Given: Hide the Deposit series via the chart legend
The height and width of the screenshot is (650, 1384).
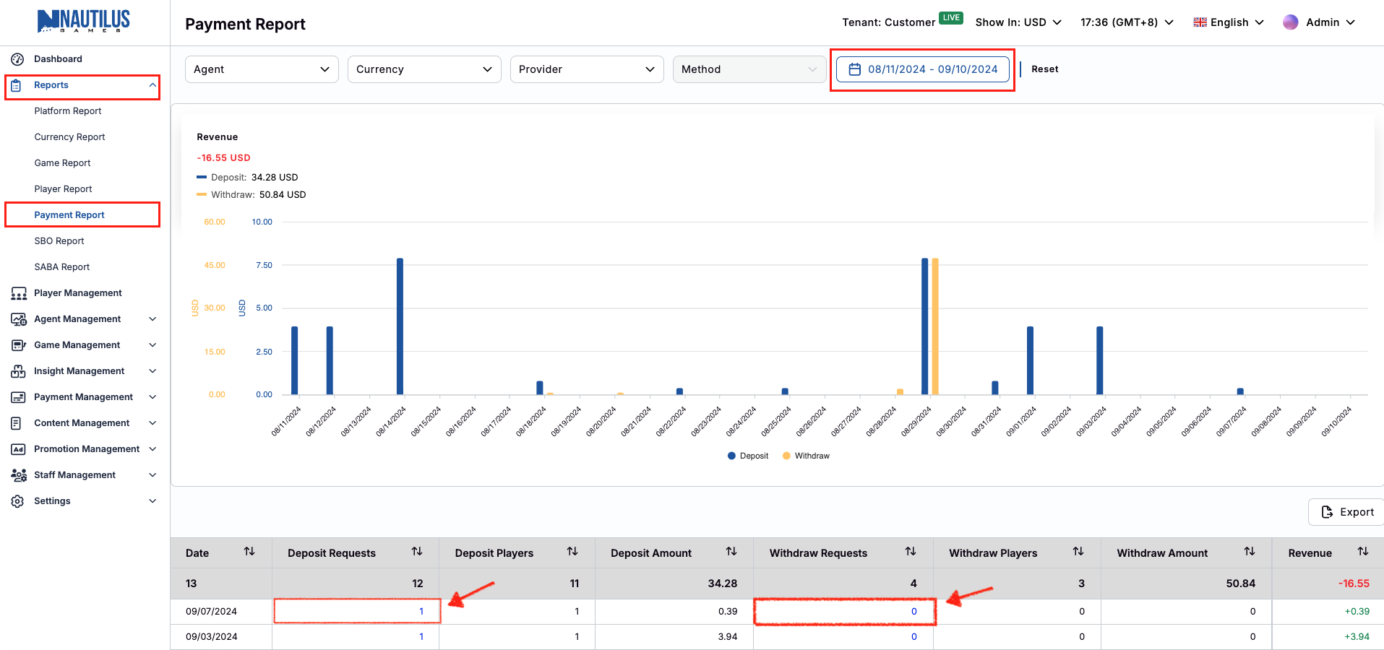Looking at the screenshot, I should point(747,455).
